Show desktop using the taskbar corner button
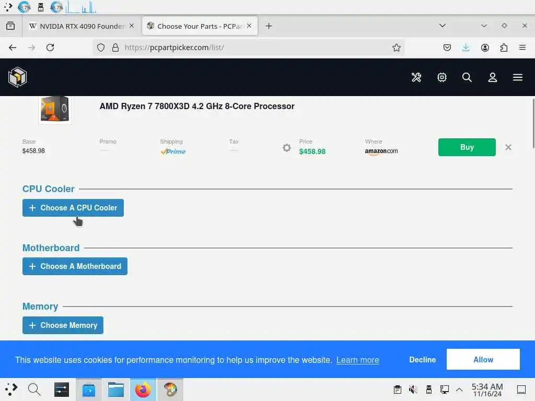This screenshot has height=401, width=535. [x=521, y=390]
